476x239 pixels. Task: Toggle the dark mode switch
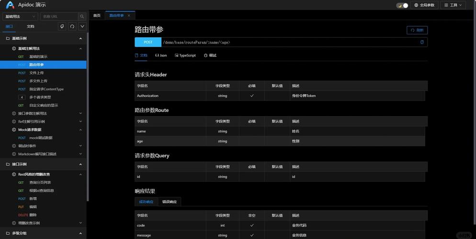(x=402, y=5)
